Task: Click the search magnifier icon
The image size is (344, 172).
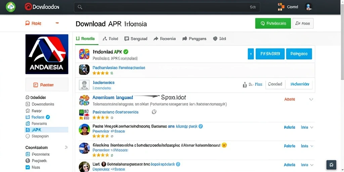Action: click(80, 7)
